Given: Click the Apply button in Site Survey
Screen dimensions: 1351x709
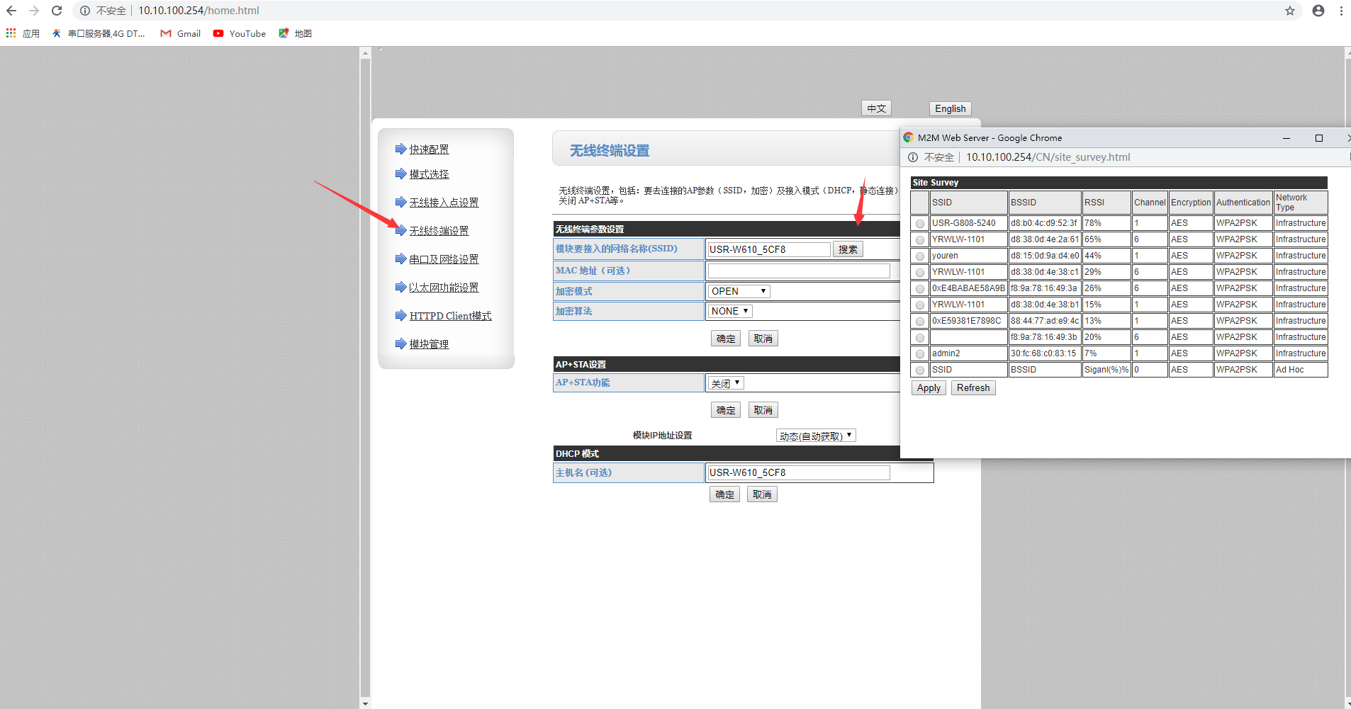Looking at the screenshot, I should [929, 388].
